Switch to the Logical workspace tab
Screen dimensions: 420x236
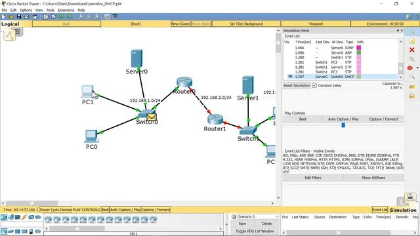pos(10,24)
